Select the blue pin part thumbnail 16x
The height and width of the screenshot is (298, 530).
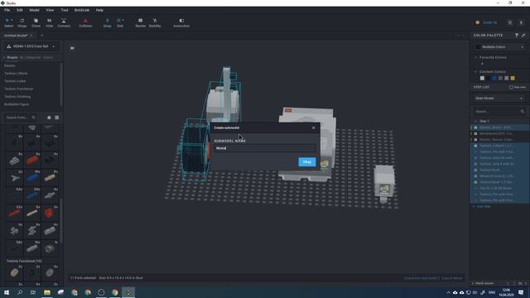32,177
